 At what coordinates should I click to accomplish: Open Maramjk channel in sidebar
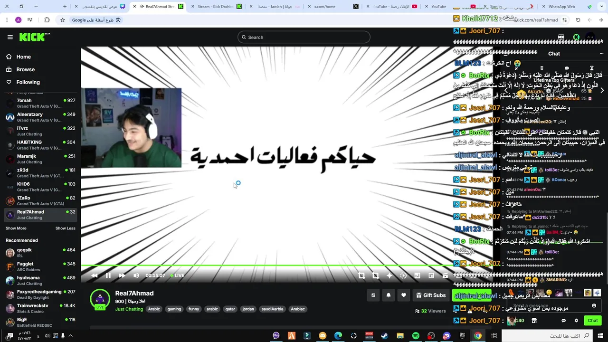coord(40,159)
